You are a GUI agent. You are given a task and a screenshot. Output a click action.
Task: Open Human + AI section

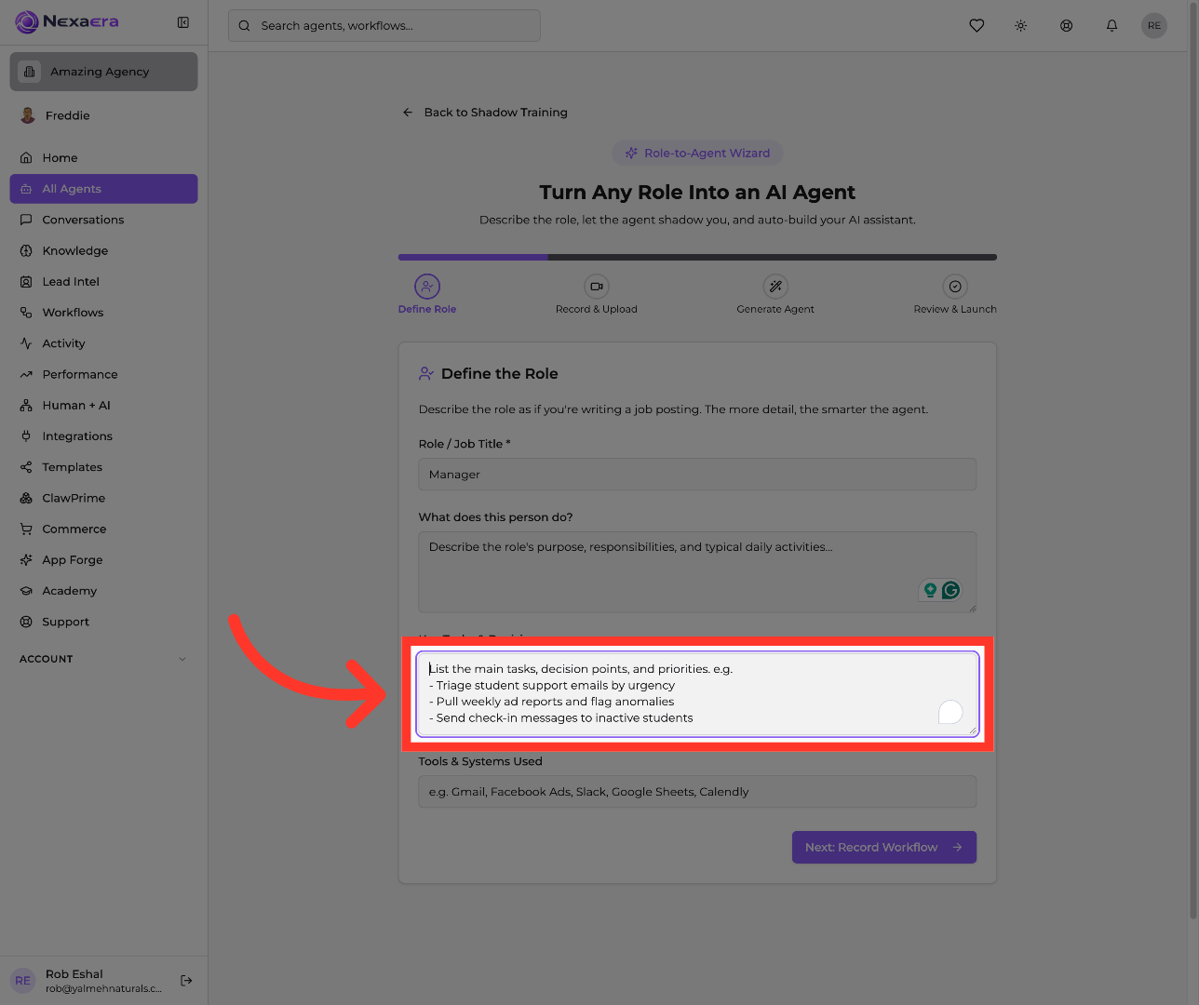104,406
